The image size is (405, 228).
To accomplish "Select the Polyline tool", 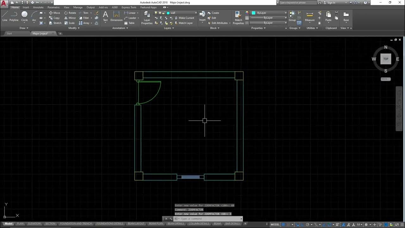I will click(x=14, y=16).
